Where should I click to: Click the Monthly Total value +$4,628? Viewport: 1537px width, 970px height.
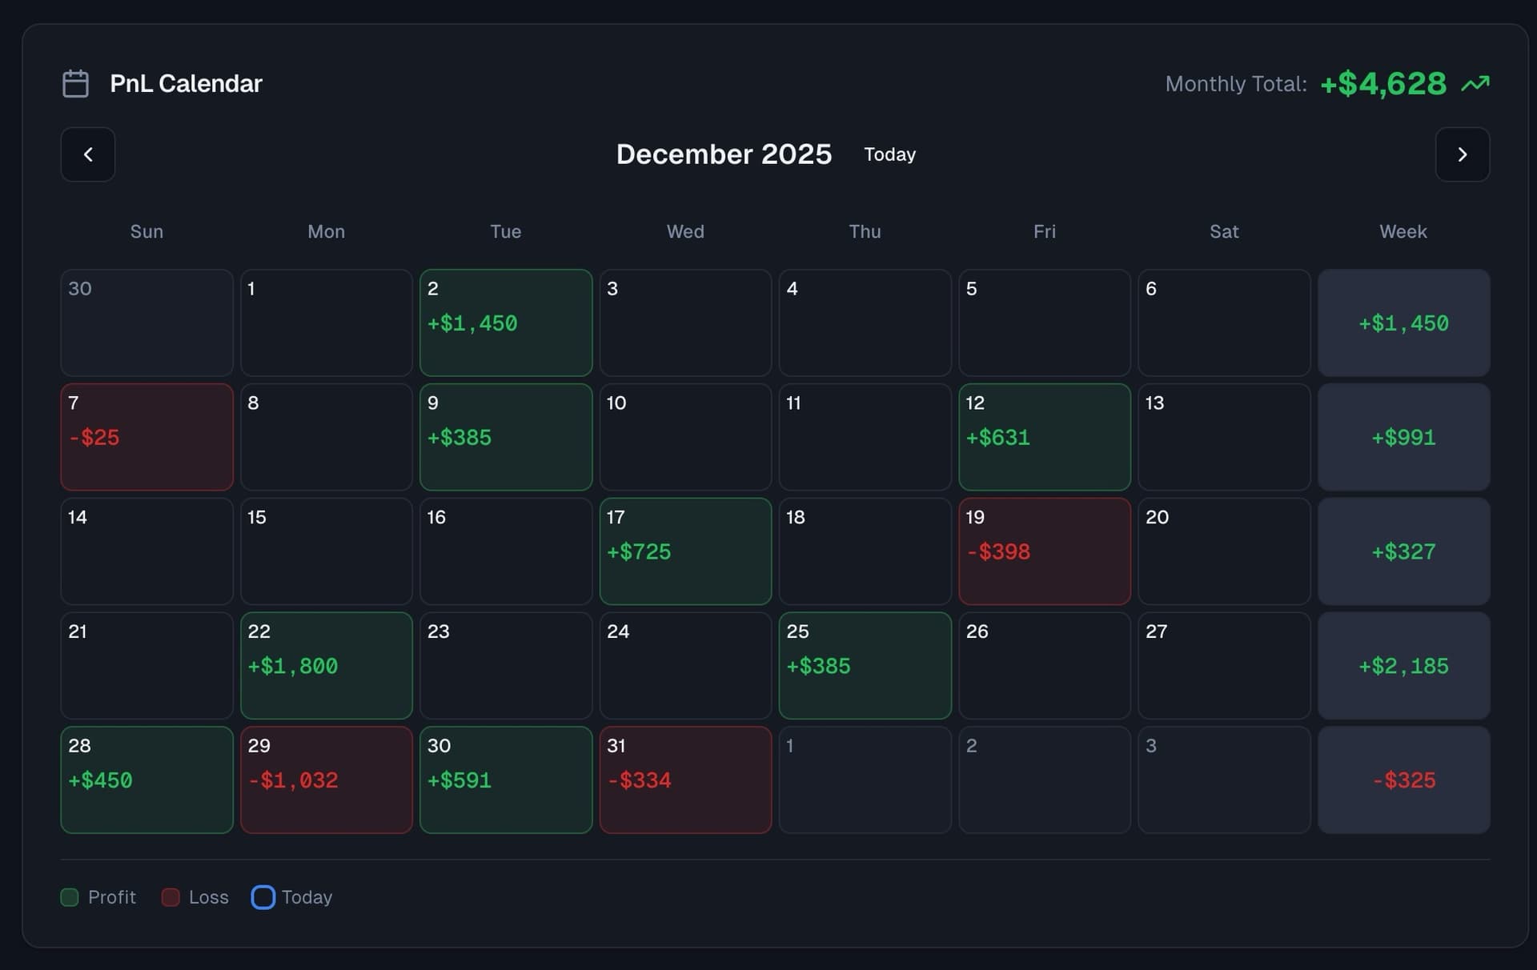click(x=1382, y=83)
